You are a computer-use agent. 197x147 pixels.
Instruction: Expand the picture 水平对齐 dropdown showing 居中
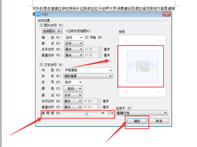coord(74,49)
